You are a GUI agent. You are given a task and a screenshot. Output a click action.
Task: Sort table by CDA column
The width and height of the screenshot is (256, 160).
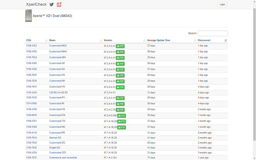click(36, 40)
